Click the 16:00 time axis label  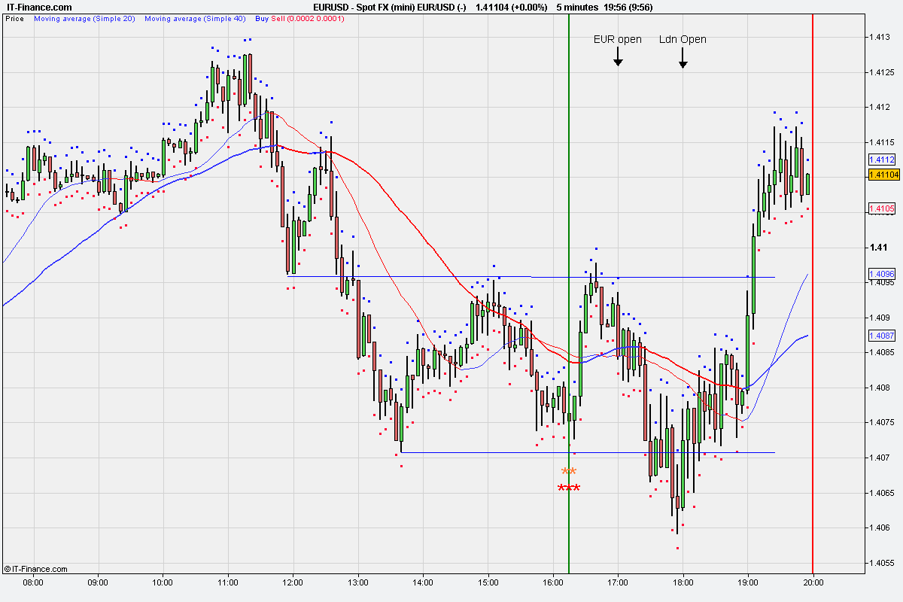coord(553,582)
